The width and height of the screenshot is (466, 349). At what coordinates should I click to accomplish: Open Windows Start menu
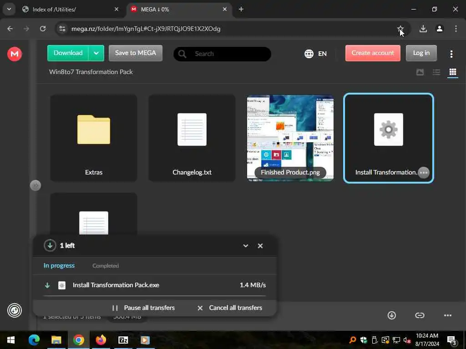coord(11,340)
